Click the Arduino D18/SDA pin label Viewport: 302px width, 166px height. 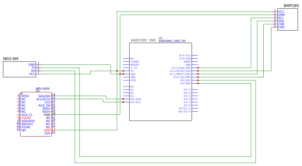(185, 58)
